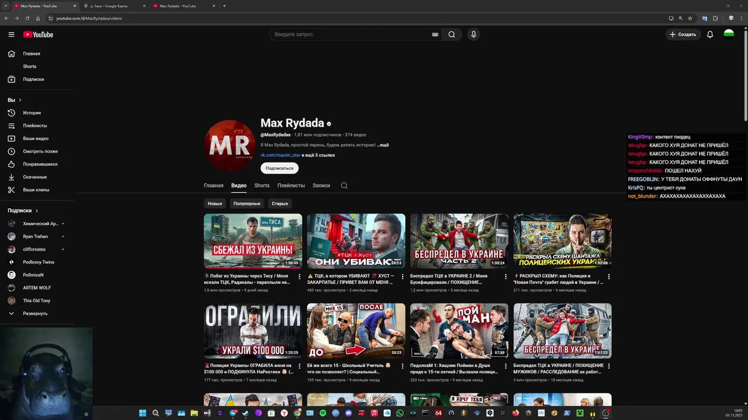Viewport: 748px width, 420px height.
Task: Sort videos by Новые chip
Action: coord(215,204)
